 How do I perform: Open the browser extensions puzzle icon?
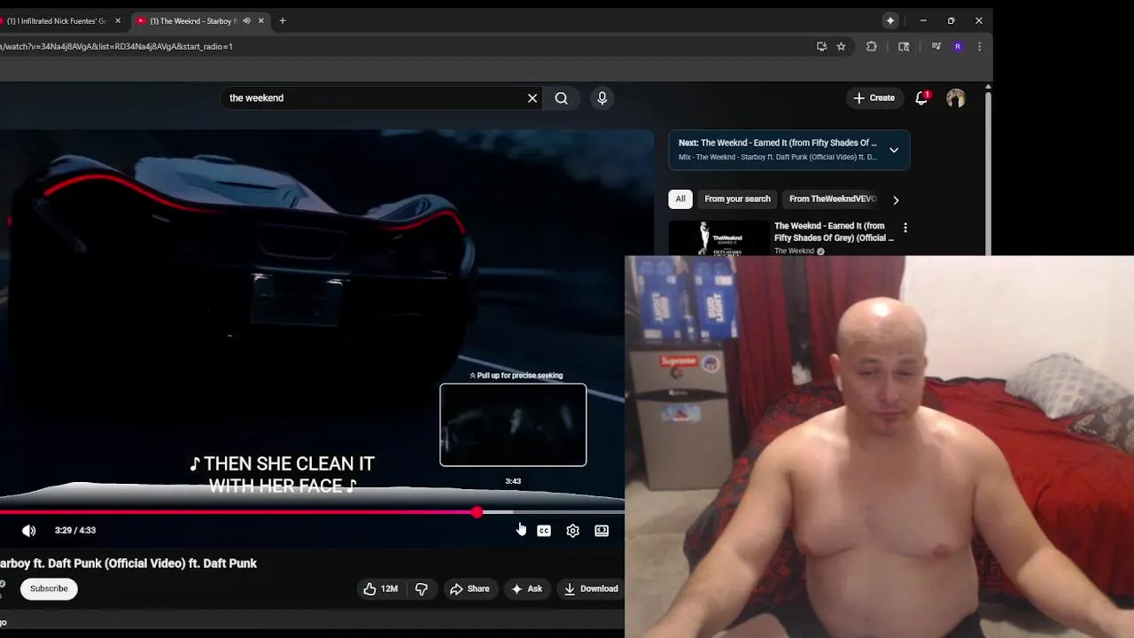point(872,47)
